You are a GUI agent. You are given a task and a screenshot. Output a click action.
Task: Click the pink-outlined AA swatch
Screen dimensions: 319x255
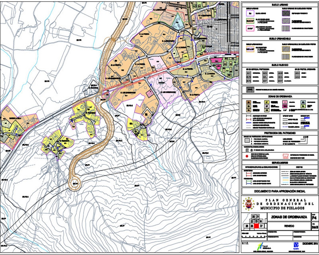pos(250,28)
